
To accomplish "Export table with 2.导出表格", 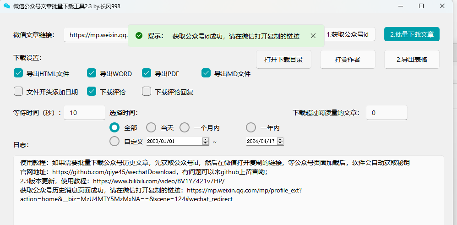I will tap(412, 60).
